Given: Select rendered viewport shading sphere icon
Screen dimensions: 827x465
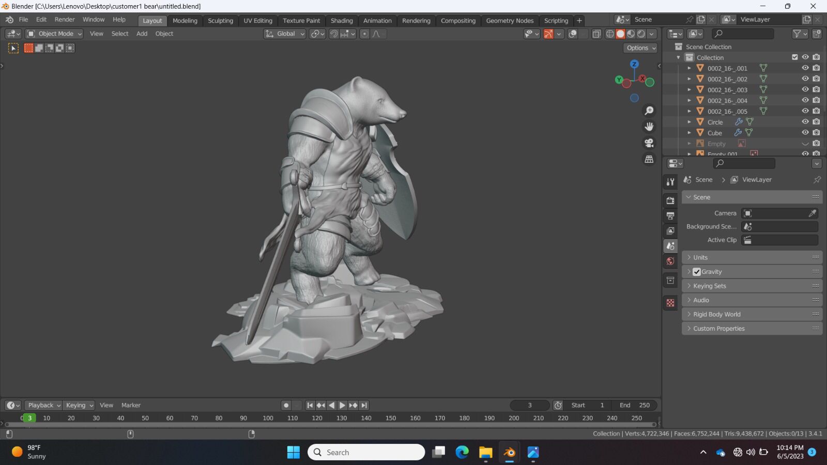Looking at the screenshot, I should (x=641, y=34).
